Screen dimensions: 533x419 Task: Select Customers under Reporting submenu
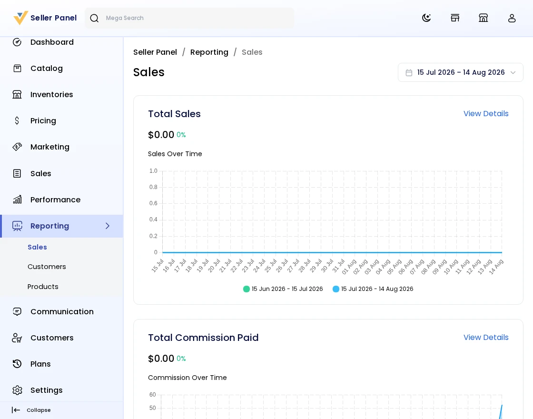coord(47,267)
